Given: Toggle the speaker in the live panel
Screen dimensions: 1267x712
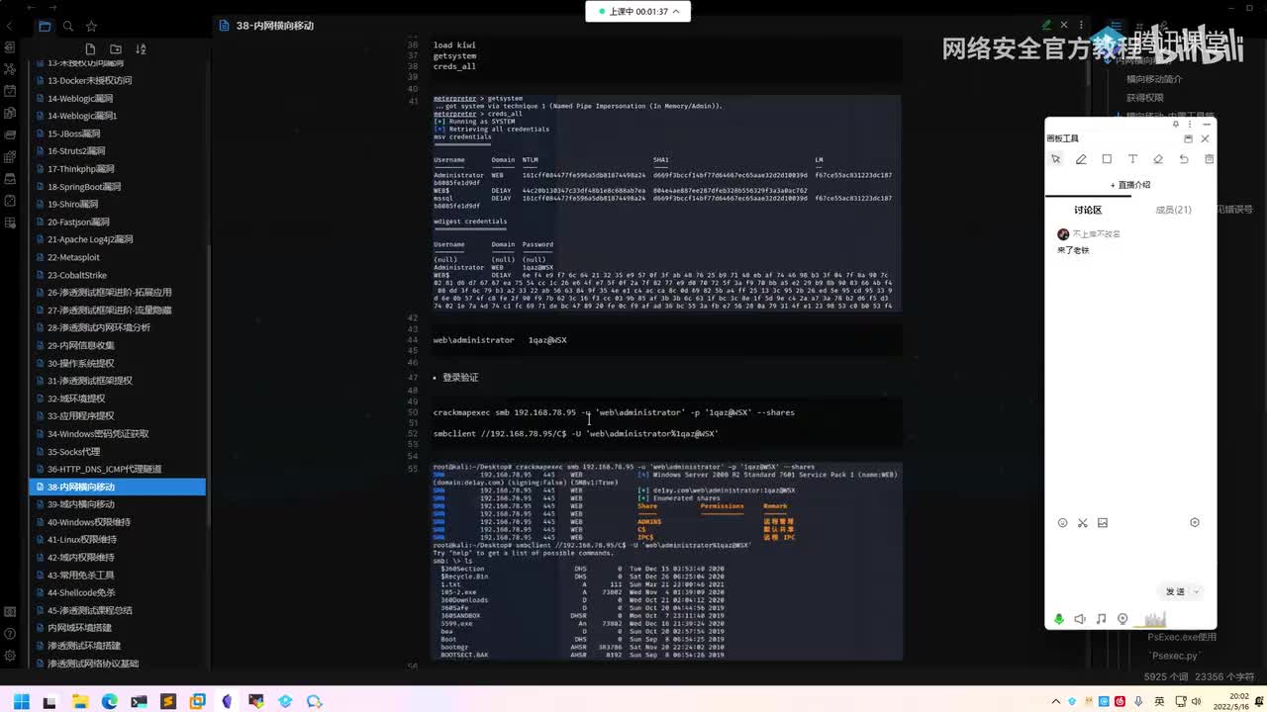Looking at the screenshot, I should (x=1080, y=619).
